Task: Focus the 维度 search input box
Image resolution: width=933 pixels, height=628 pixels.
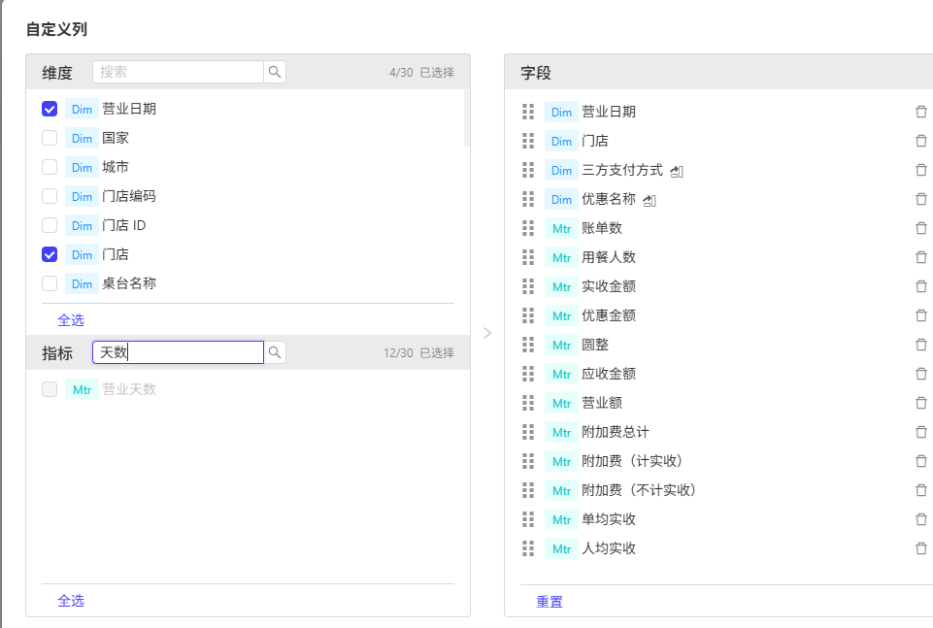Action: pos(178,72)
